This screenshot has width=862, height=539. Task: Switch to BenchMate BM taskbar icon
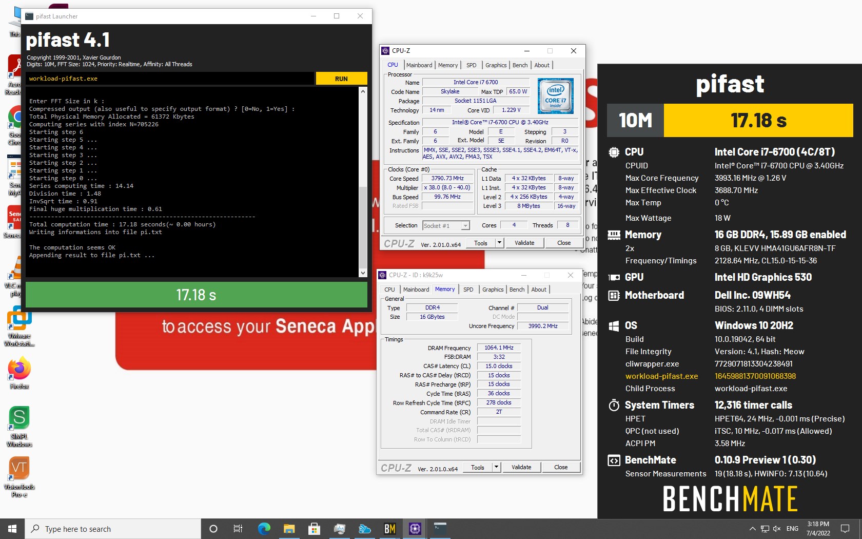pyautogui.click(x=390, y=529)
